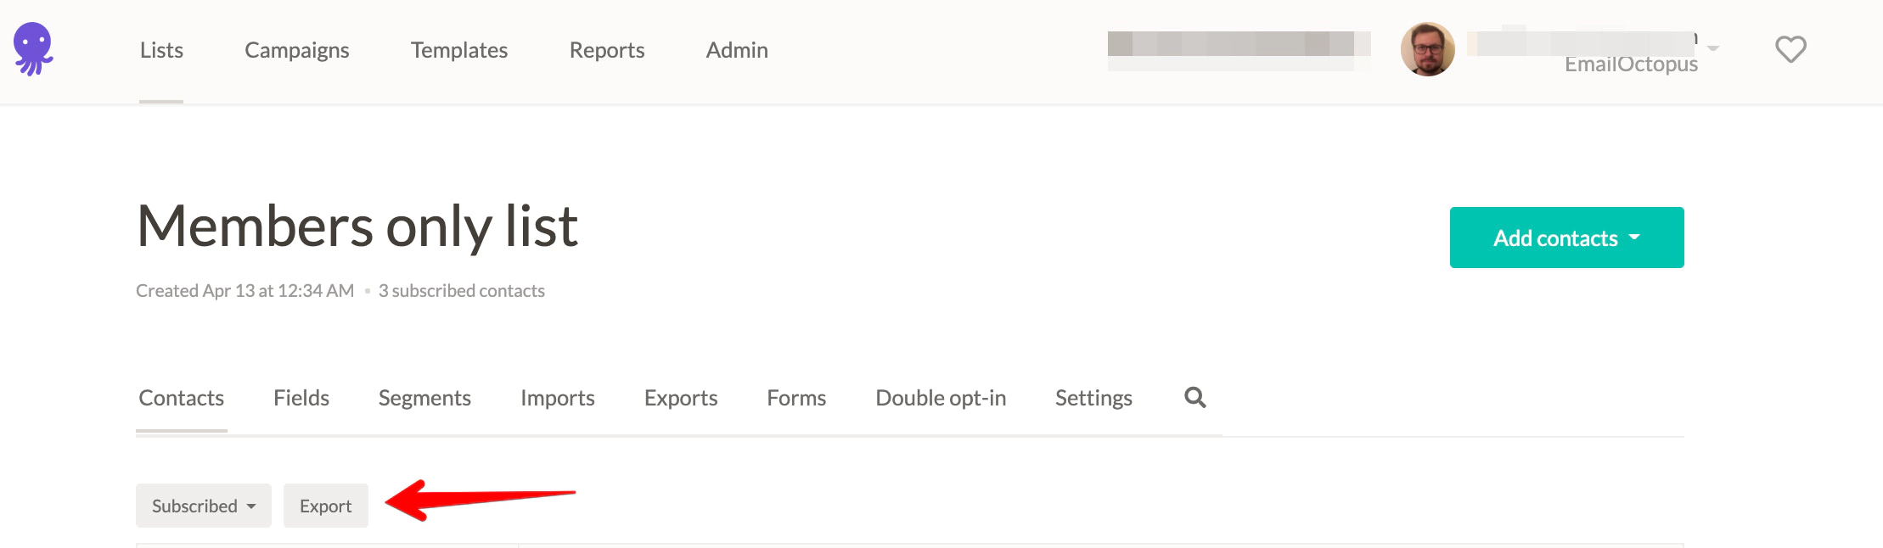Open the Imports tab
The image size is (1883, 548).
[558, 398]
